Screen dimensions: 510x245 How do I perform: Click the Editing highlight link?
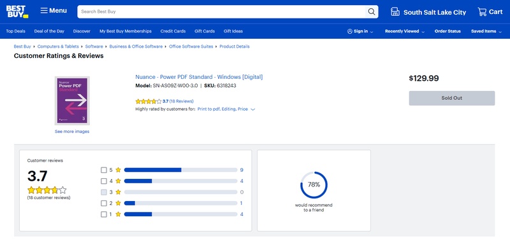(229, 109)
